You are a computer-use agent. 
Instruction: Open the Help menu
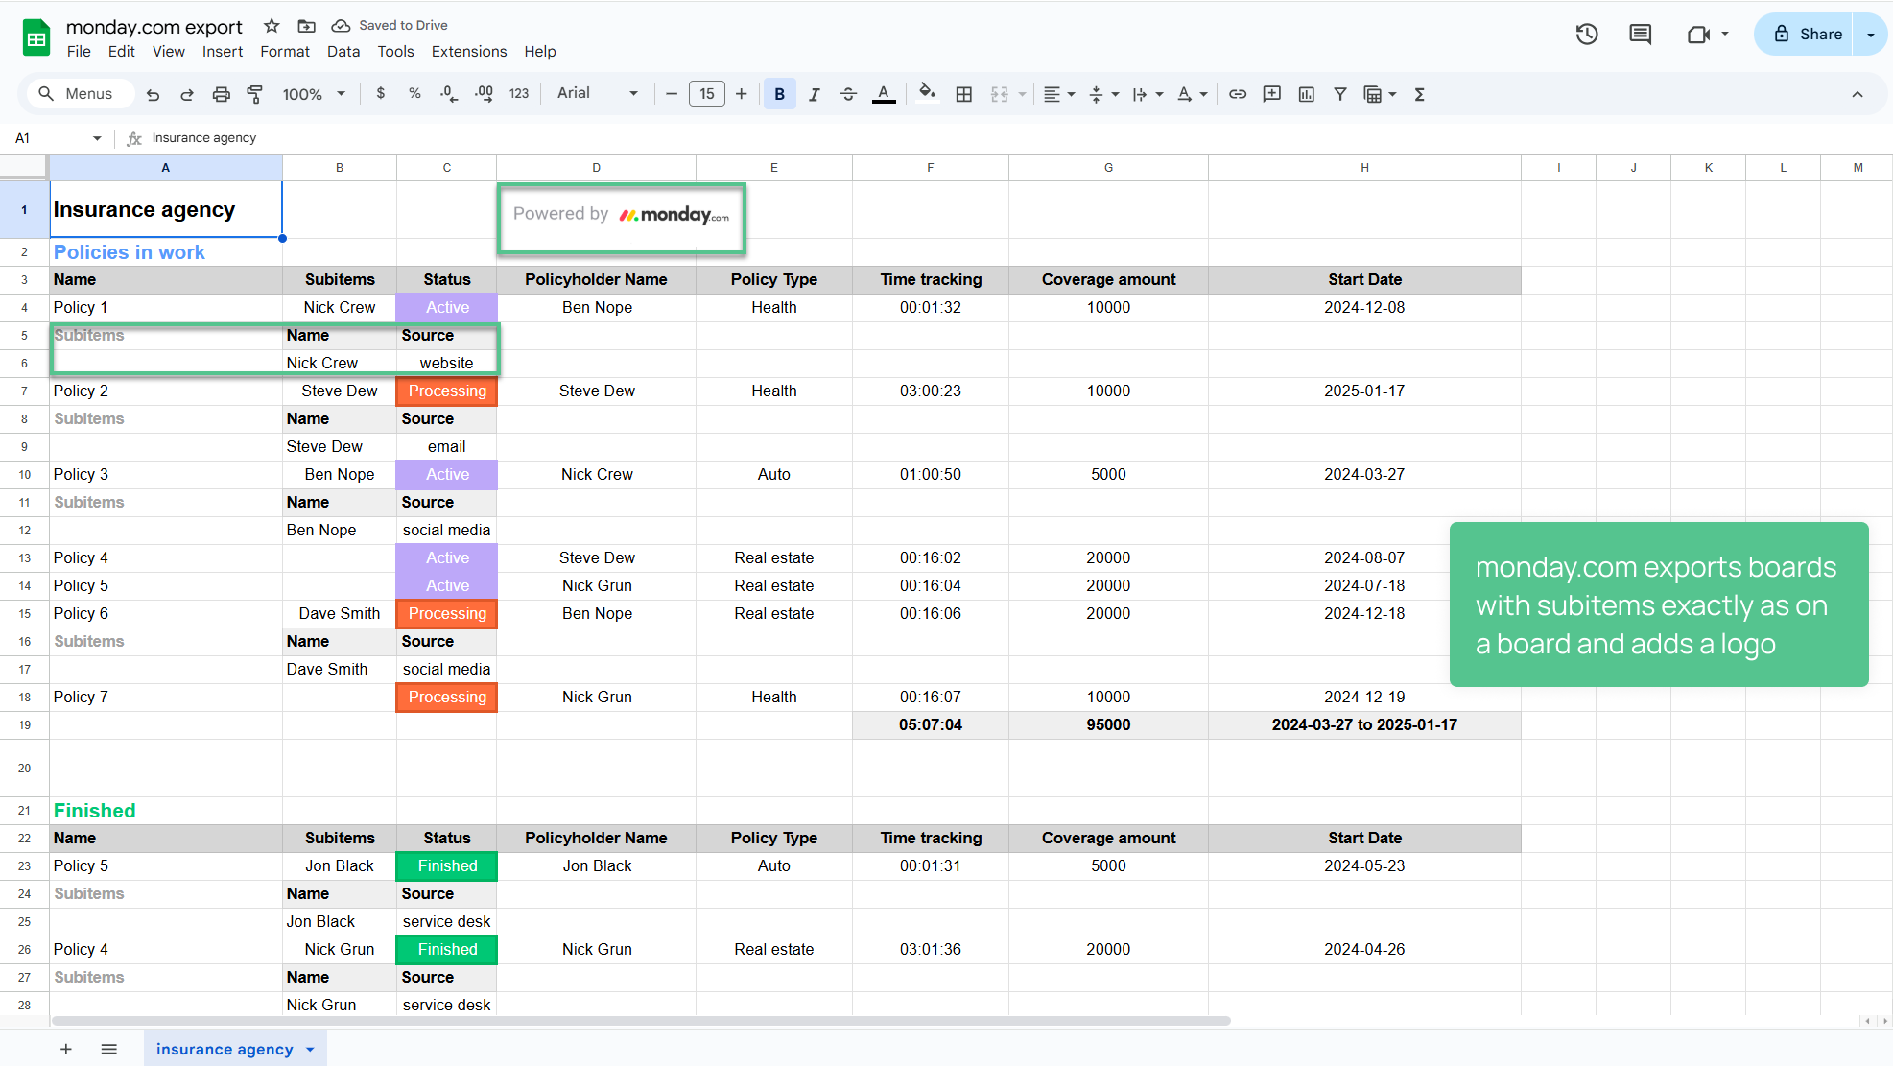(x=540, y=52)
